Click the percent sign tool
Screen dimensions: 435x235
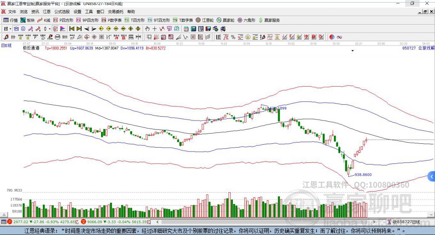[233, 37]
